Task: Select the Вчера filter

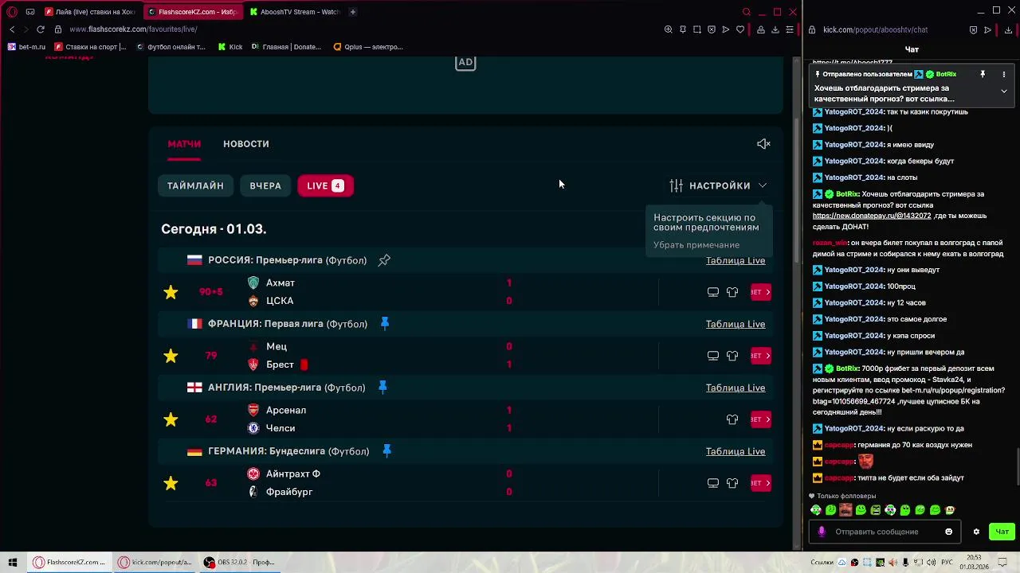Action: pyautogui.click(x=265, y=185)
